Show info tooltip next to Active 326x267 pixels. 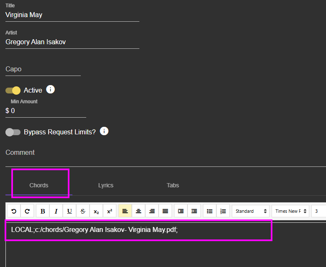coord(50,90)
